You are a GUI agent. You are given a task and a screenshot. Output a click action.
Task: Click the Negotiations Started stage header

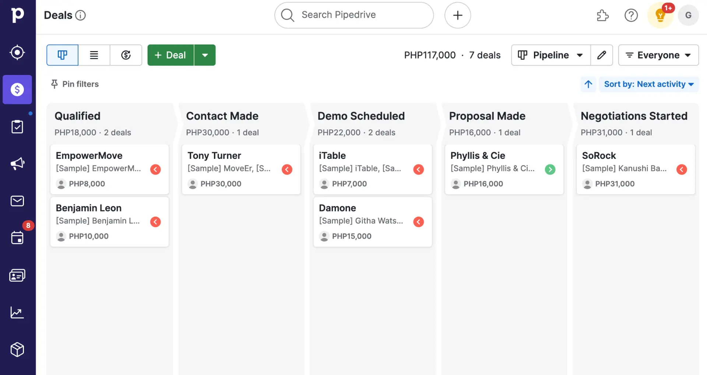coord(634,116)
